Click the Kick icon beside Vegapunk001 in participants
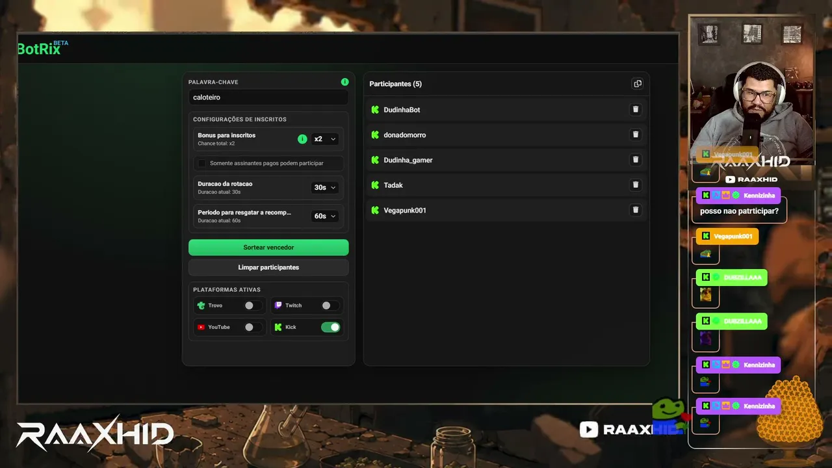 tap(375, 211)
